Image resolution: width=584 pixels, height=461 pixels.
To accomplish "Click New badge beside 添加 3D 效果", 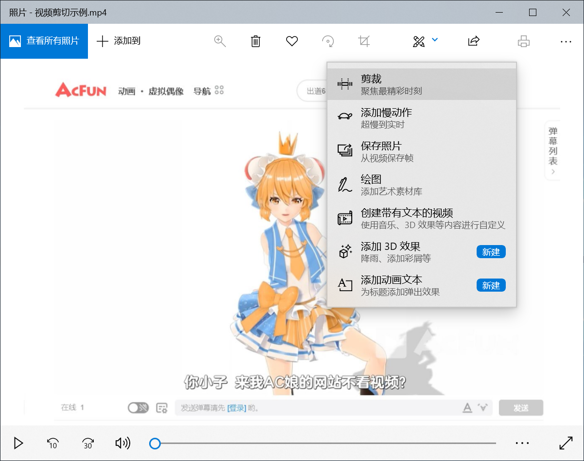I will (491, 252).
